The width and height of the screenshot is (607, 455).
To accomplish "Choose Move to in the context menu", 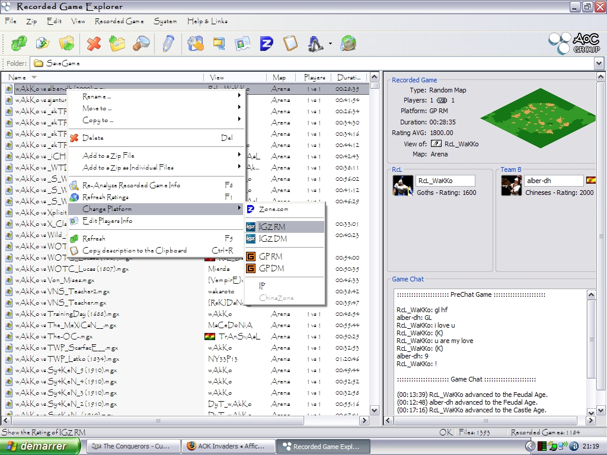I will click(156, 108).
